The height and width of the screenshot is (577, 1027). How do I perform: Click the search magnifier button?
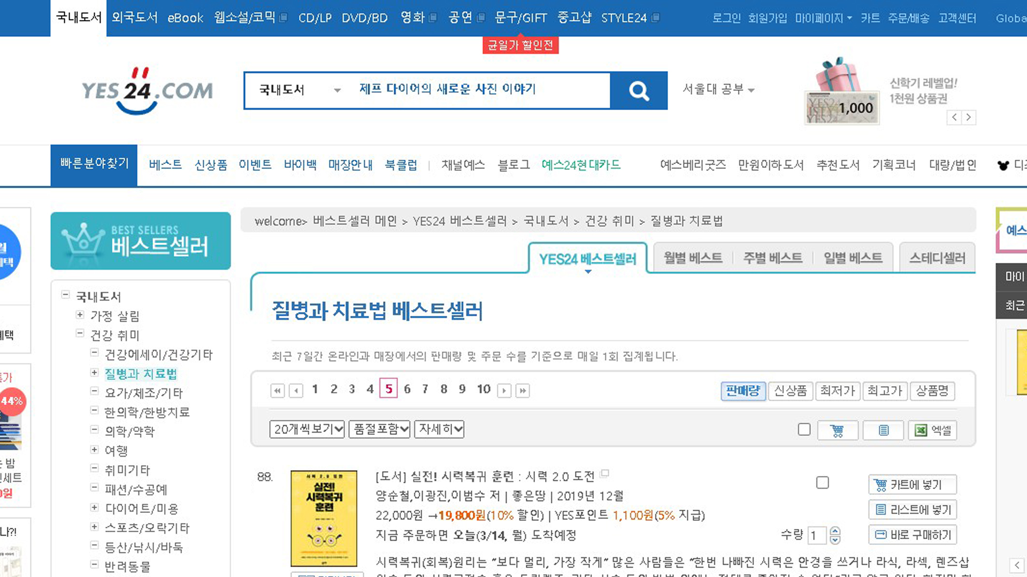(639, 91)
